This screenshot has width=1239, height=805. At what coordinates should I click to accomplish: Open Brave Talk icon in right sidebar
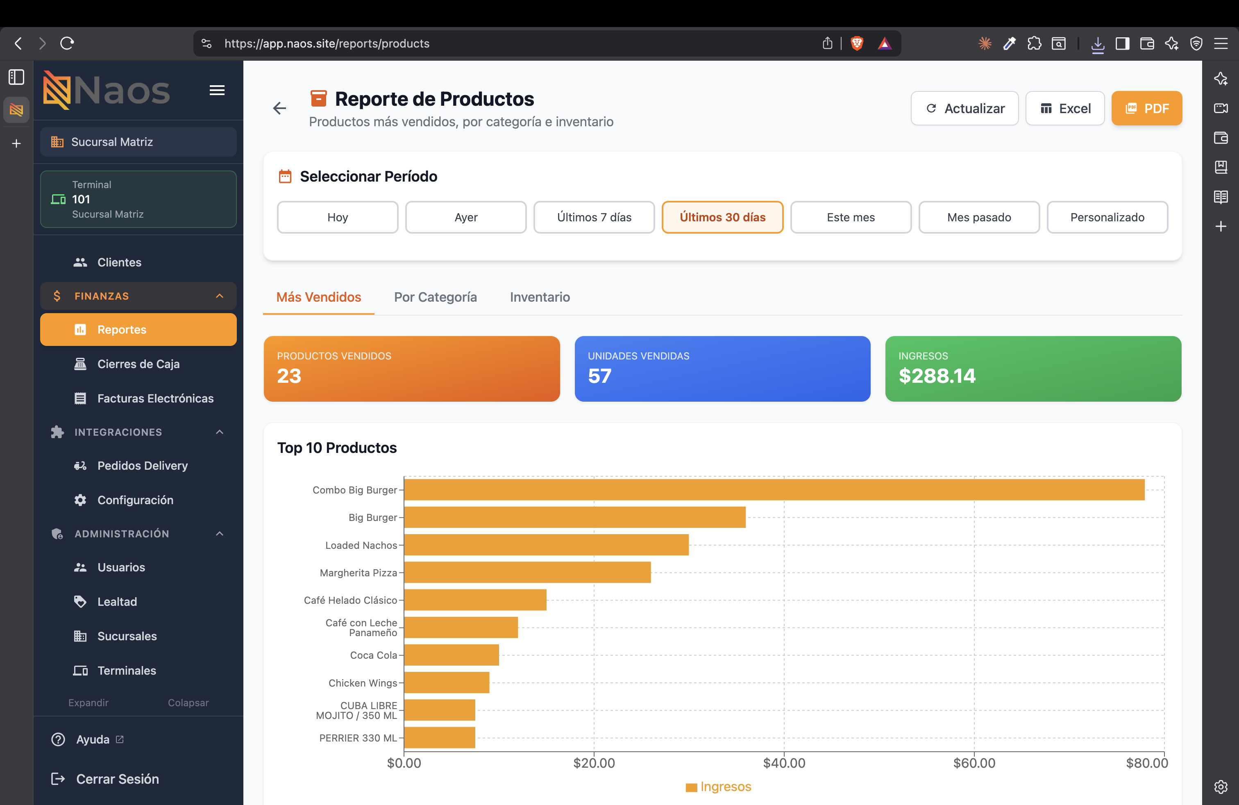tap(1221, 108)
